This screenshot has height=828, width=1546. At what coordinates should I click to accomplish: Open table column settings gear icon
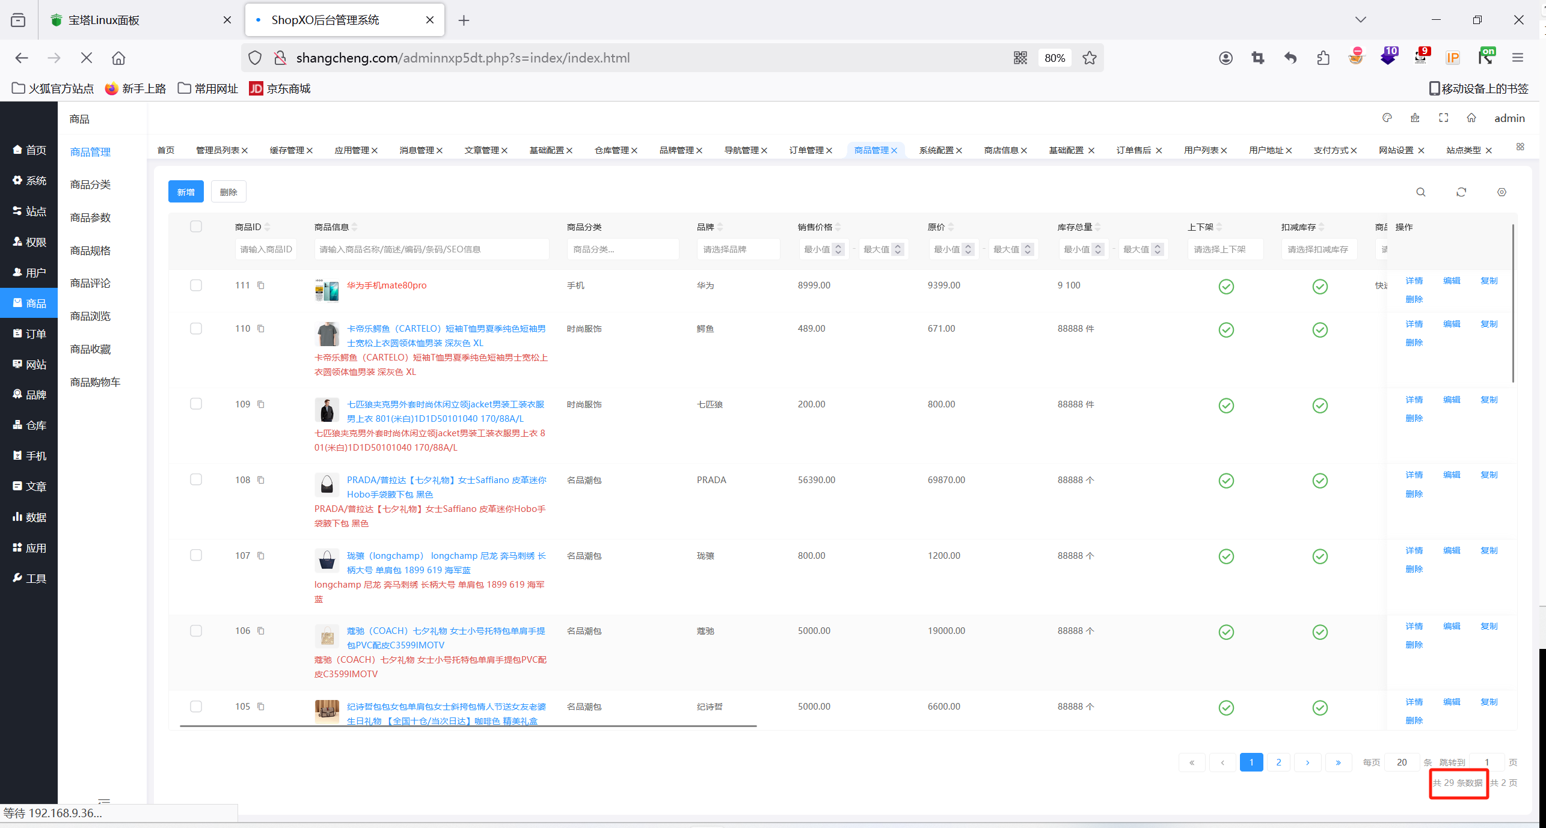1501,192
